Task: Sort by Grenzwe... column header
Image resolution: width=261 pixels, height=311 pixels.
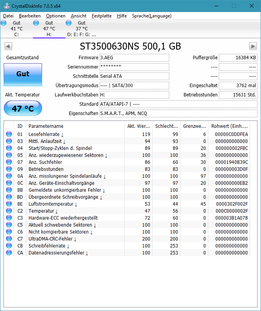Action: coord(194,126)
